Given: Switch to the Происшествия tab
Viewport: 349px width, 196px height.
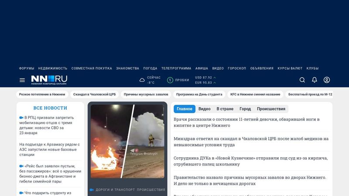Looking at the screenshot, I should pos(271,109).
